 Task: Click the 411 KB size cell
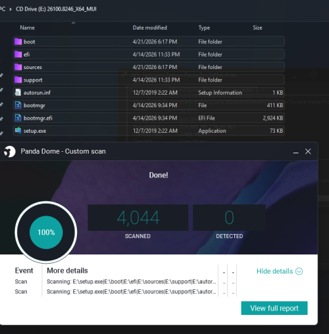(x=275, y=105)
